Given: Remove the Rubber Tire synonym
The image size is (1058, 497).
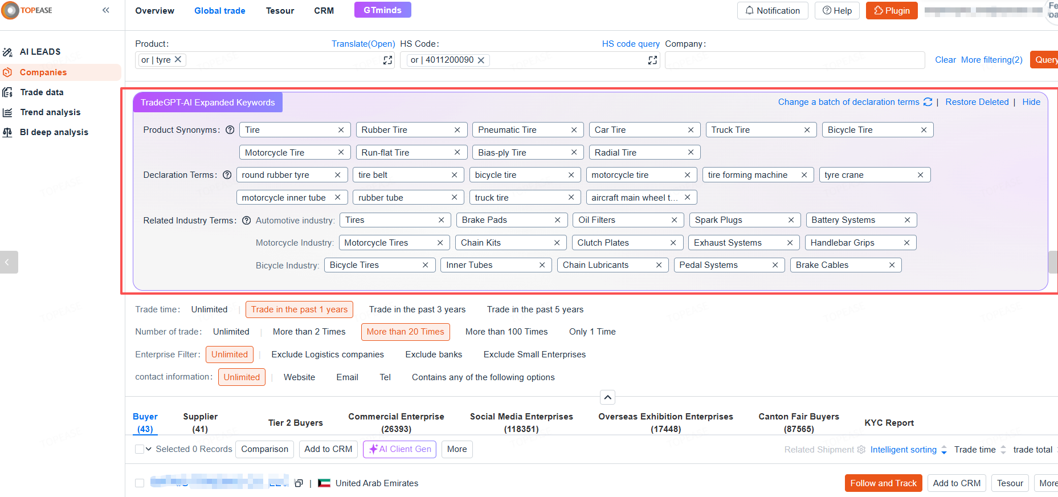Looking at the screenshot, I should tap(457, 130).
